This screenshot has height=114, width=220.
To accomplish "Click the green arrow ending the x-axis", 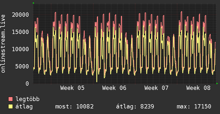I will tap(217, 84).
